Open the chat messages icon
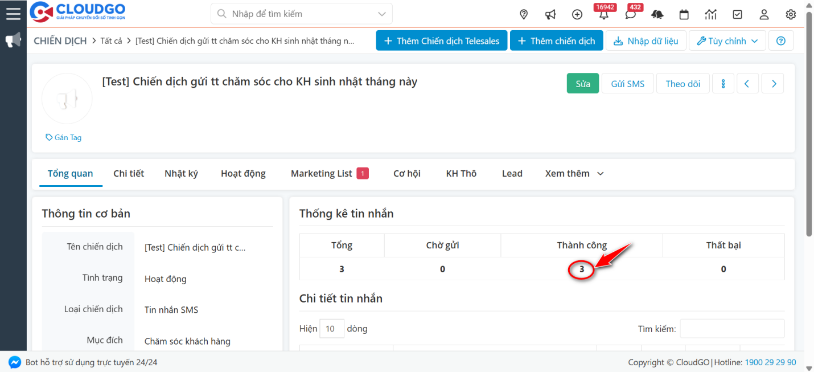 click(x=630, y=15)
